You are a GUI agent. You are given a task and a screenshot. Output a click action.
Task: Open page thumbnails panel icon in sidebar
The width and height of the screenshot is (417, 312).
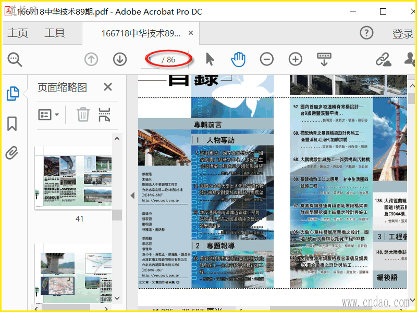tap(13, 94)
